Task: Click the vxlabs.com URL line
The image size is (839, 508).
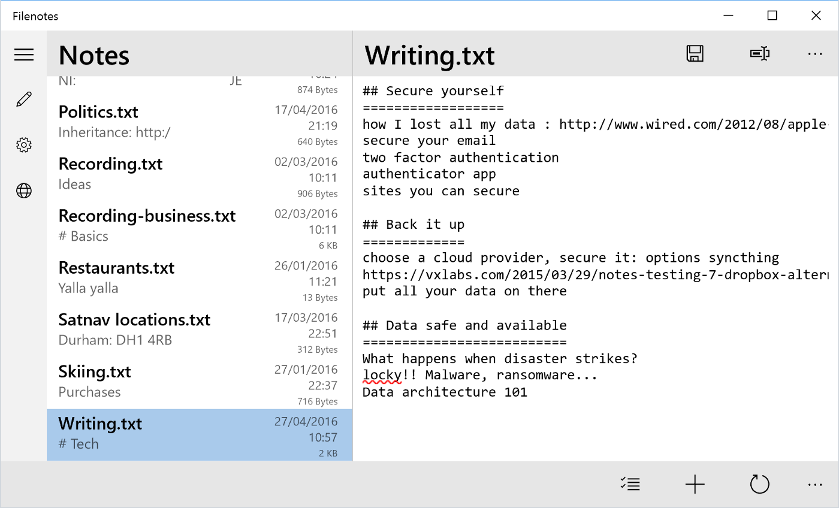Action: (595, 275)
